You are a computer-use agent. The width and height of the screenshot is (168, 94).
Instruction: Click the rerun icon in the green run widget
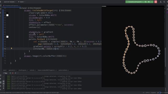point(145,2)
